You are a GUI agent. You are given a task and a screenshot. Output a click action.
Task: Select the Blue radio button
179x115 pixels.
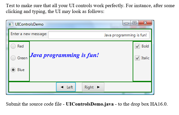click(13, 70)
